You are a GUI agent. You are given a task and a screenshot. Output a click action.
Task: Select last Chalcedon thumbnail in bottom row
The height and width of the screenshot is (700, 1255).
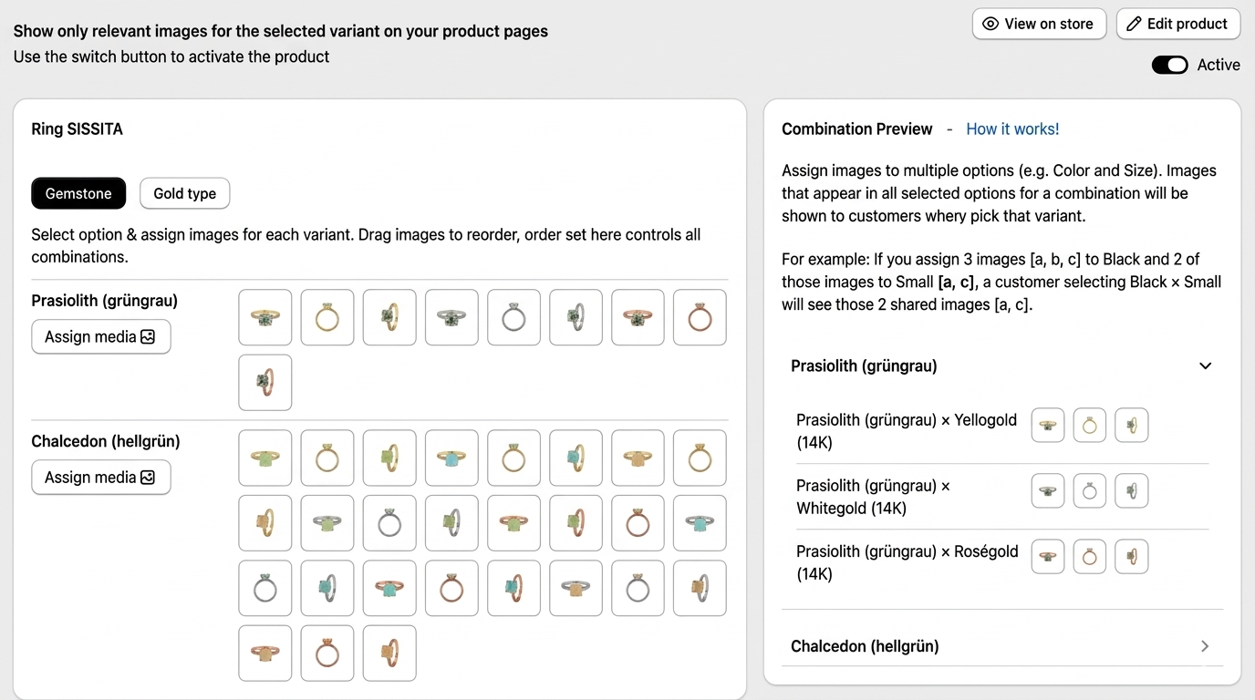click(x=389, y=653)
